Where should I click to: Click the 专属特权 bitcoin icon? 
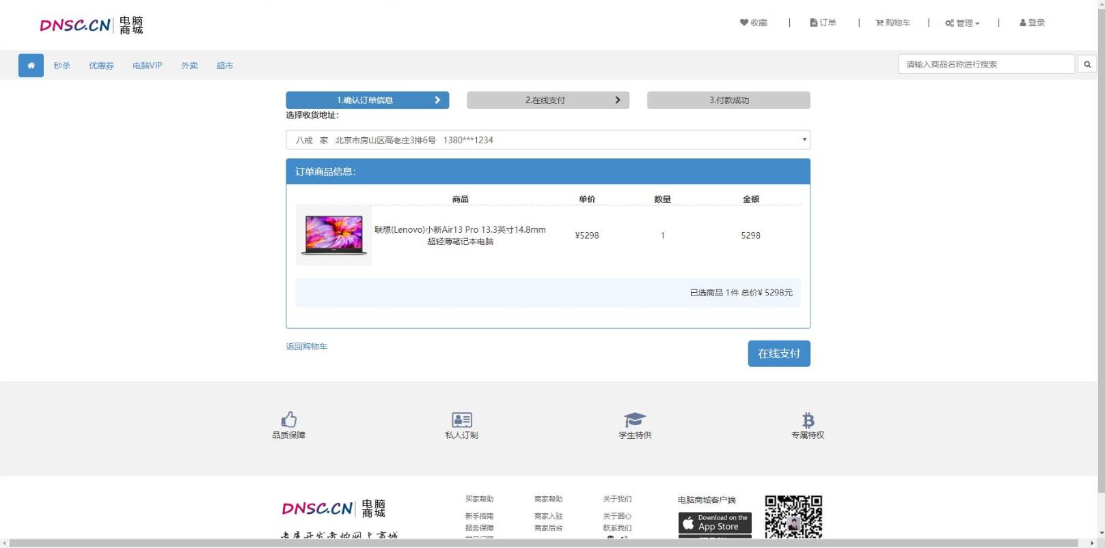808,420
